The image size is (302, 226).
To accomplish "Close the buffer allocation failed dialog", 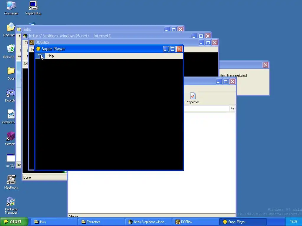I will pyautogui.click(x=265, y=65).
